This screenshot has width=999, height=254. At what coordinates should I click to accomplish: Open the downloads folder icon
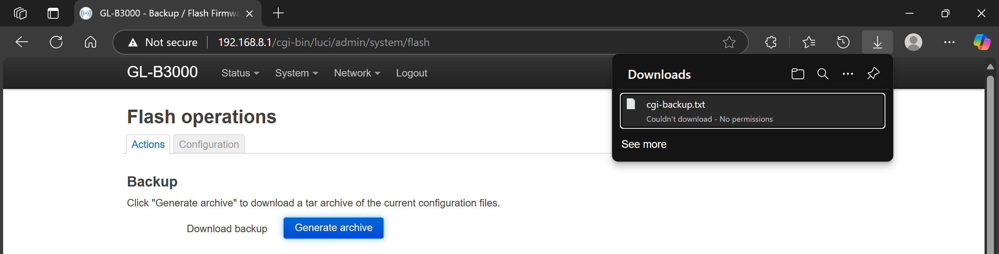(x=798, y=74)
